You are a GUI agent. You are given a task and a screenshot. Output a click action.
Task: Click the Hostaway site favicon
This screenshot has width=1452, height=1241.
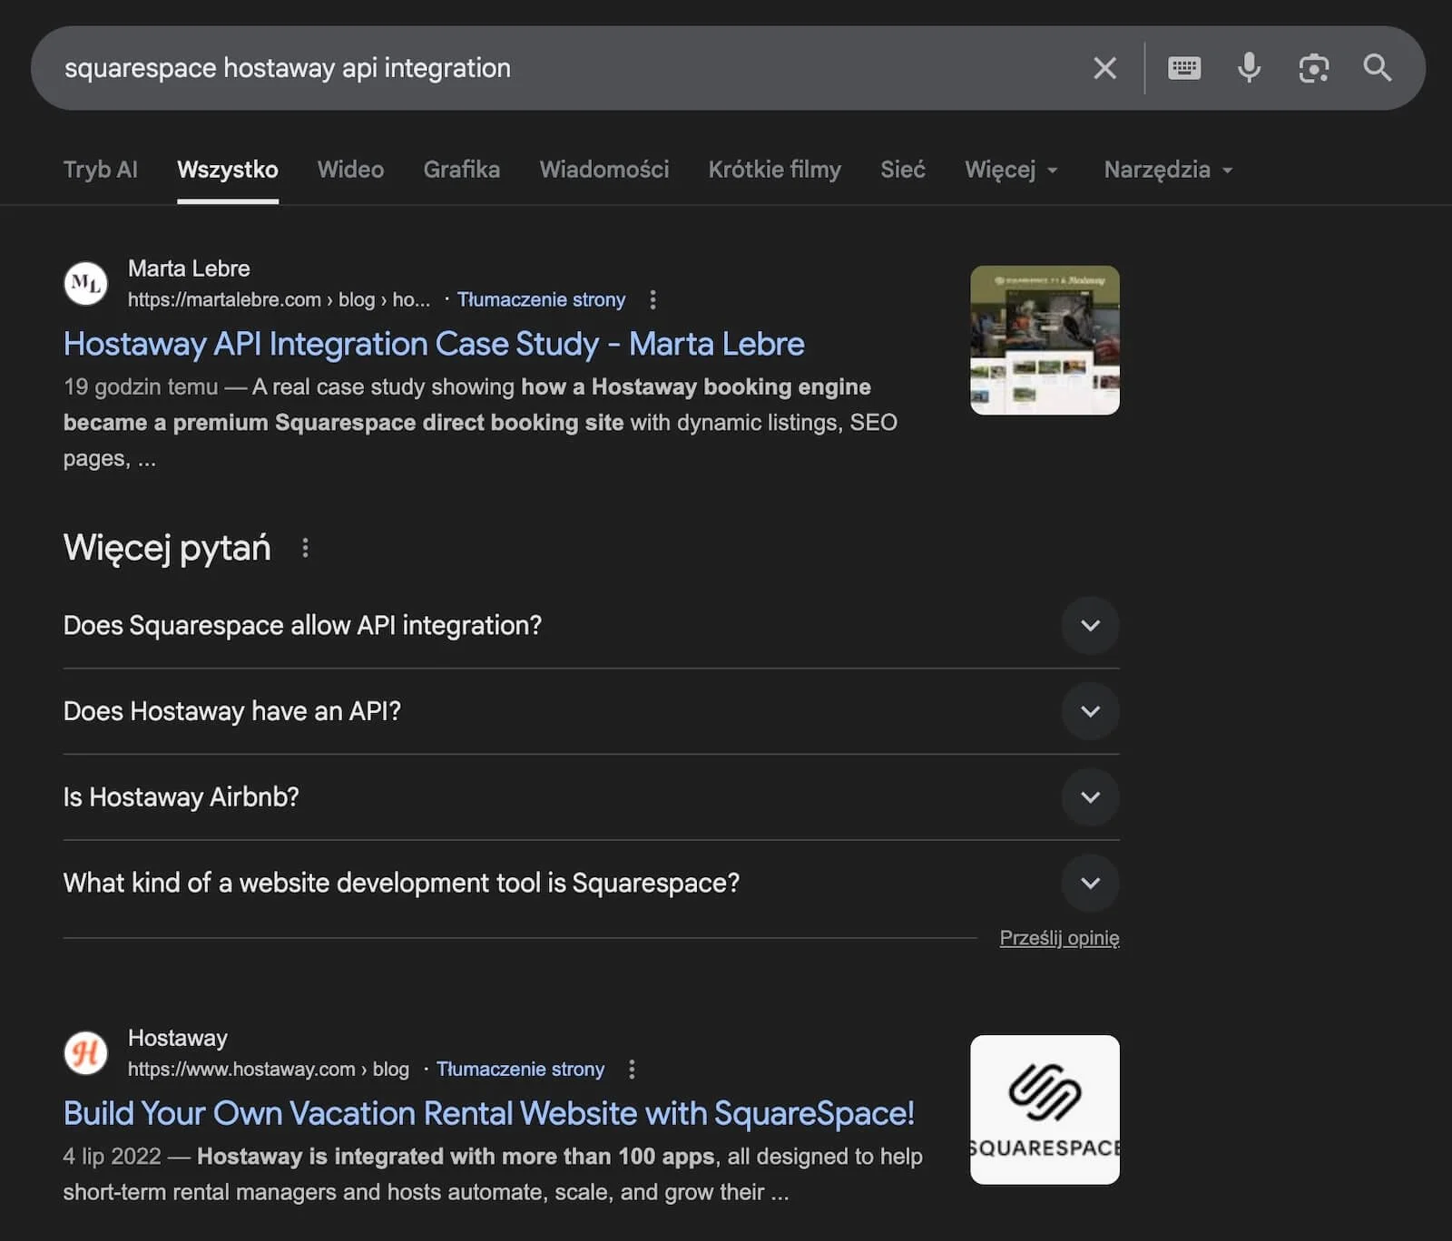point(86,1053)
